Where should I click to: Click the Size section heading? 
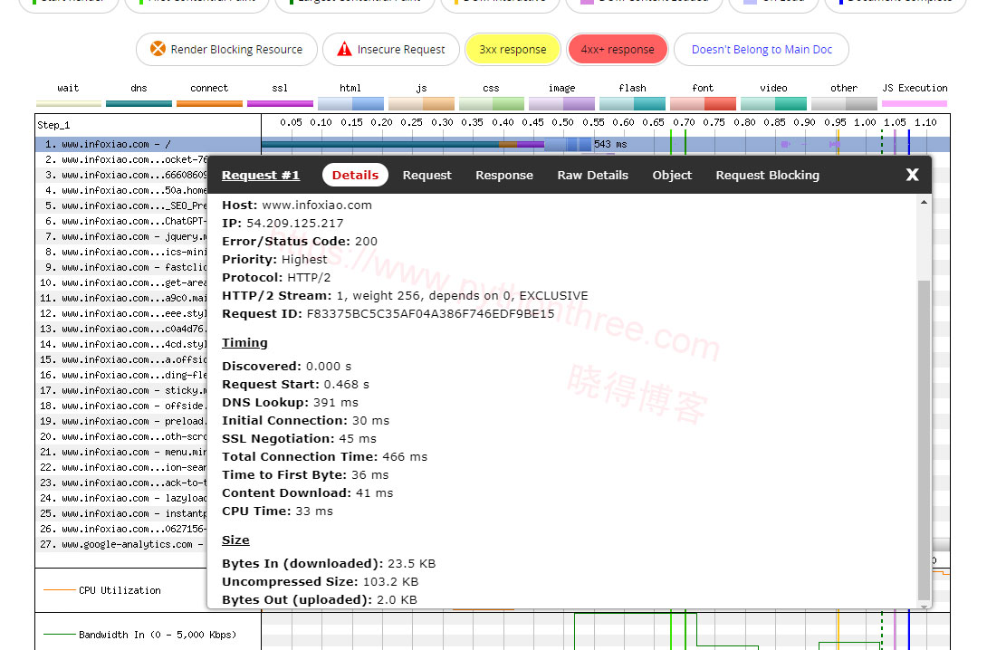click(235, 540)
